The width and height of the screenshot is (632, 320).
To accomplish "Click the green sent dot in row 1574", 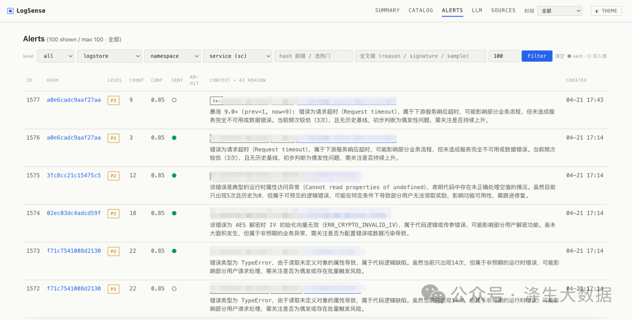I will tap(174, 214).
